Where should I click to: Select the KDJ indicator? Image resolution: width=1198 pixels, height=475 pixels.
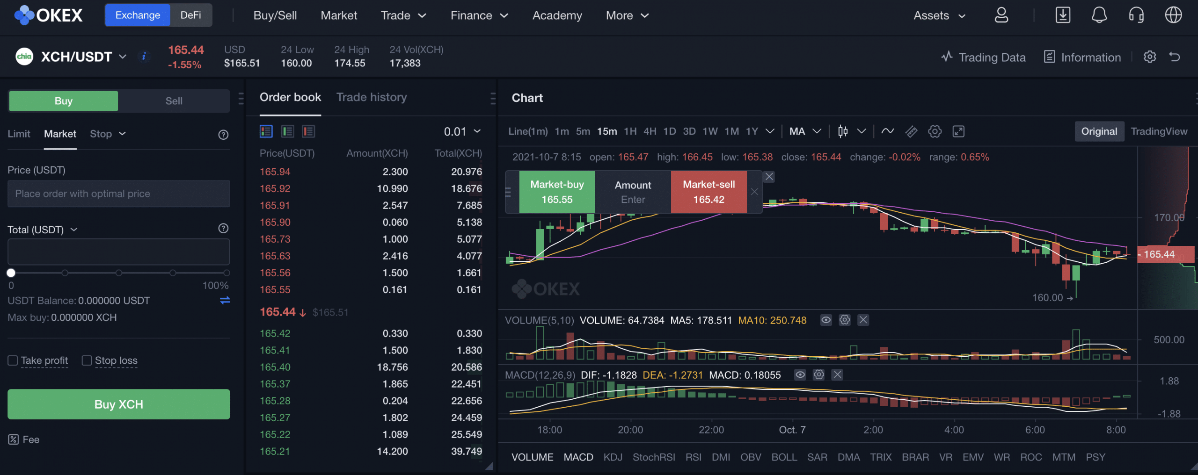(613, 457)
